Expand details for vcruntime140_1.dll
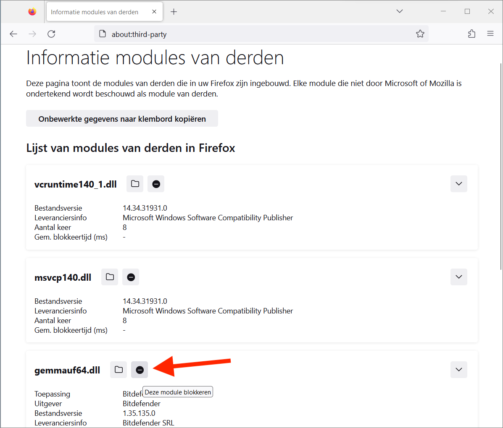503x428 pixels. (x=458, y=184)
